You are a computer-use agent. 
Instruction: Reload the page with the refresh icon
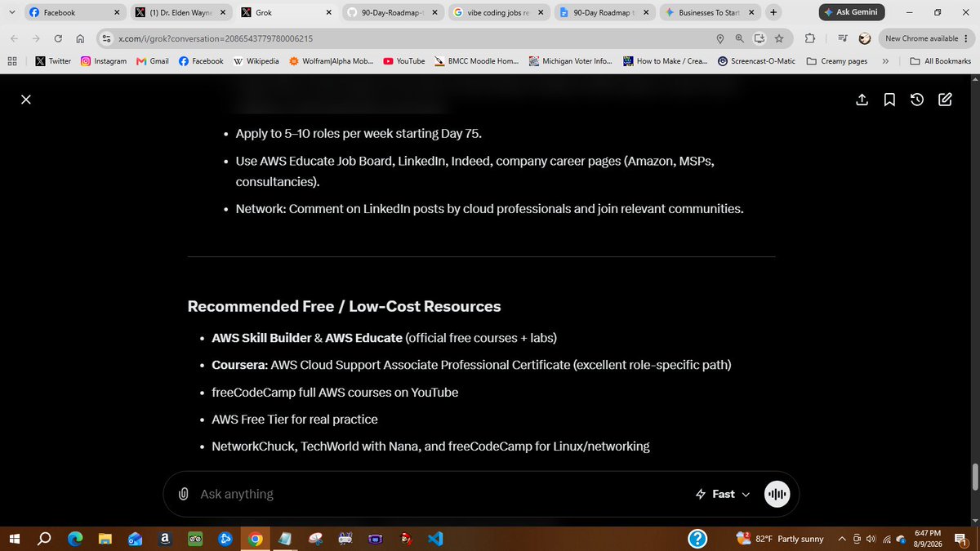(58, 38)
